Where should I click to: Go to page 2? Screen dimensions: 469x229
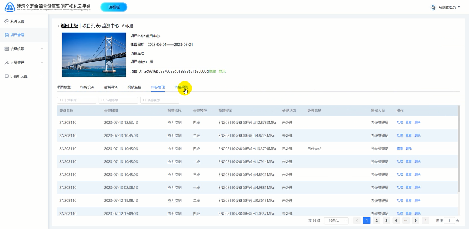coord(377,221)
